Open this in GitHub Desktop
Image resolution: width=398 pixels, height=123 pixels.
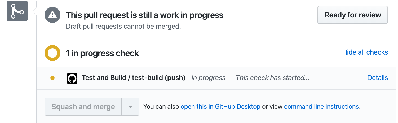(x=220, y=107)
